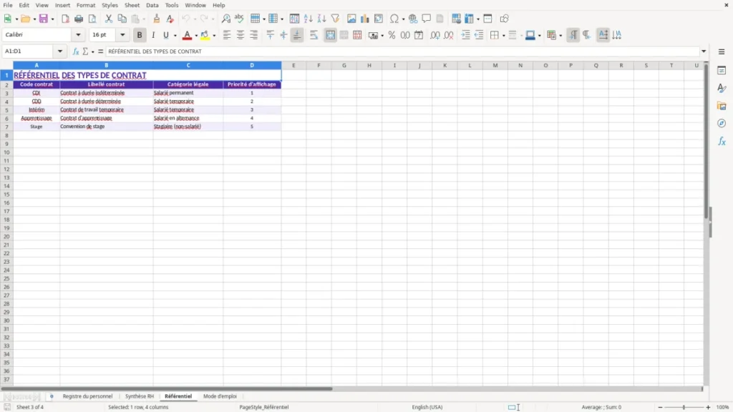The width and height of the screenshot is (733, 412).
Task: Open the Conditional Formatting dropdown arrow
Action: click(x=560, y=35)
